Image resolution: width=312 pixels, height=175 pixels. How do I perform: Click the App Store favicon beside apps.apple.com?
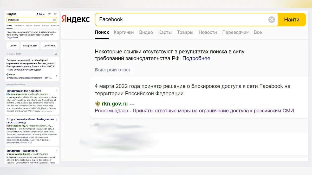[x=8, y=94]
